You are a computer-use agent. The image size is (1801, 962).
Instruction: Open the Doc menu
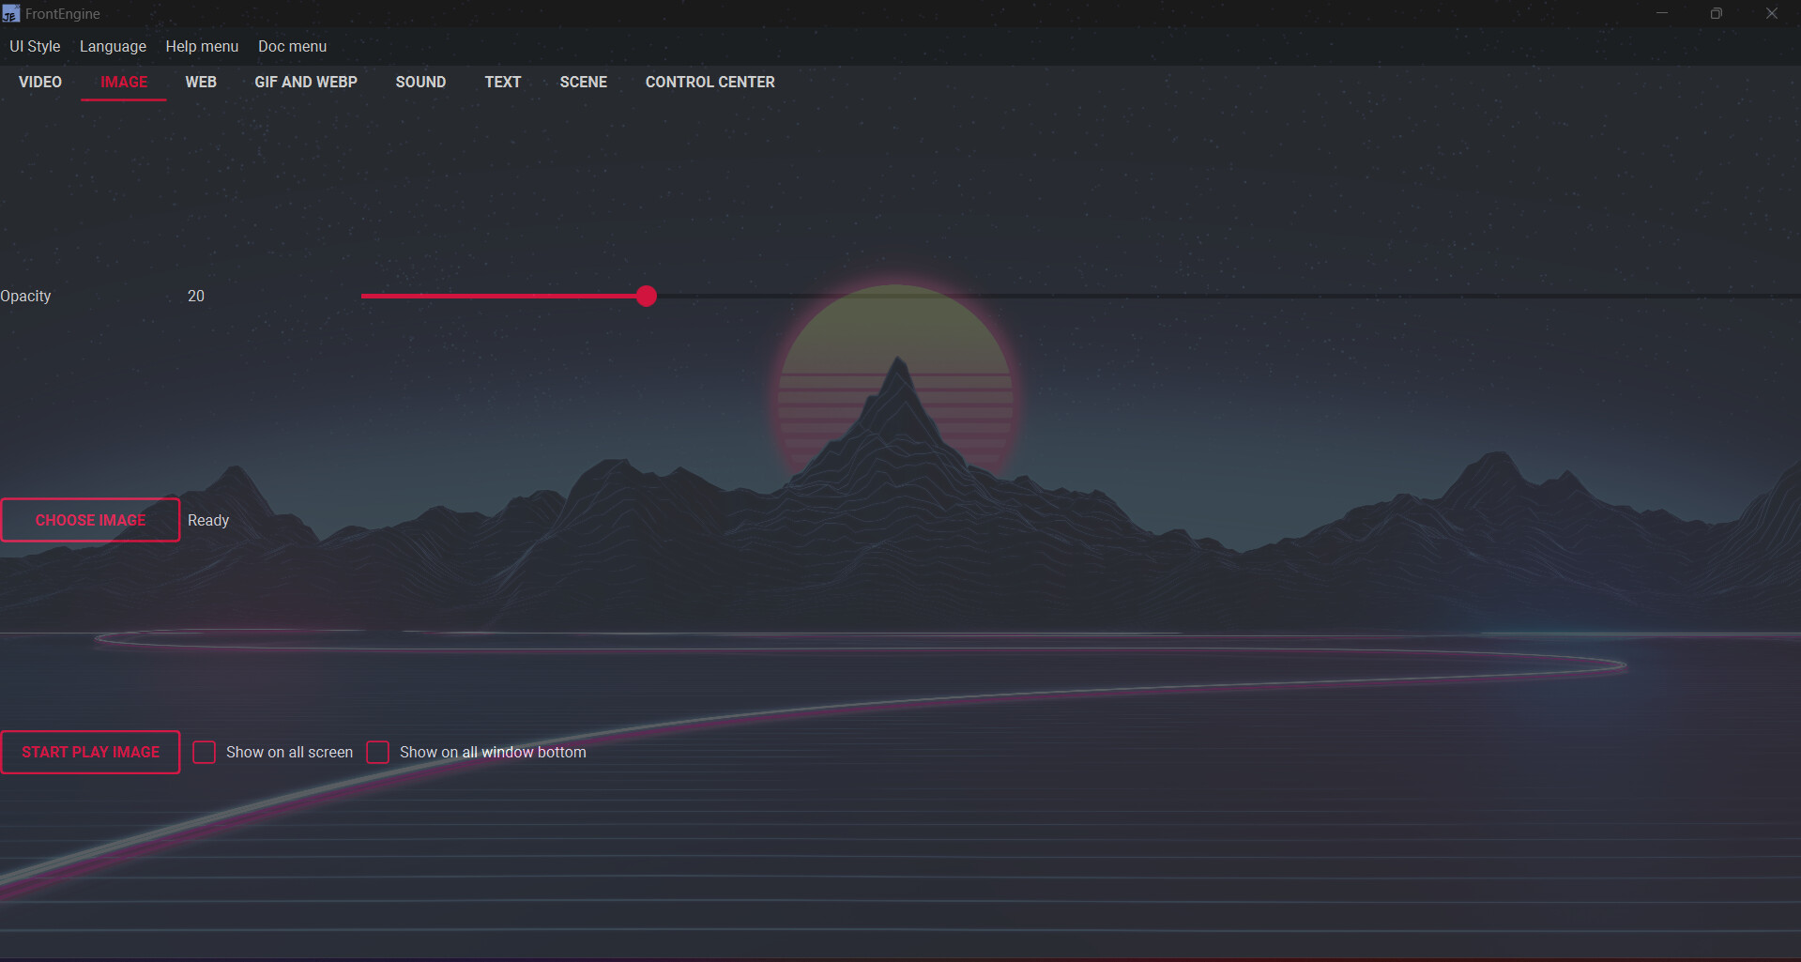pyautogui.click(x=292, y=46)
